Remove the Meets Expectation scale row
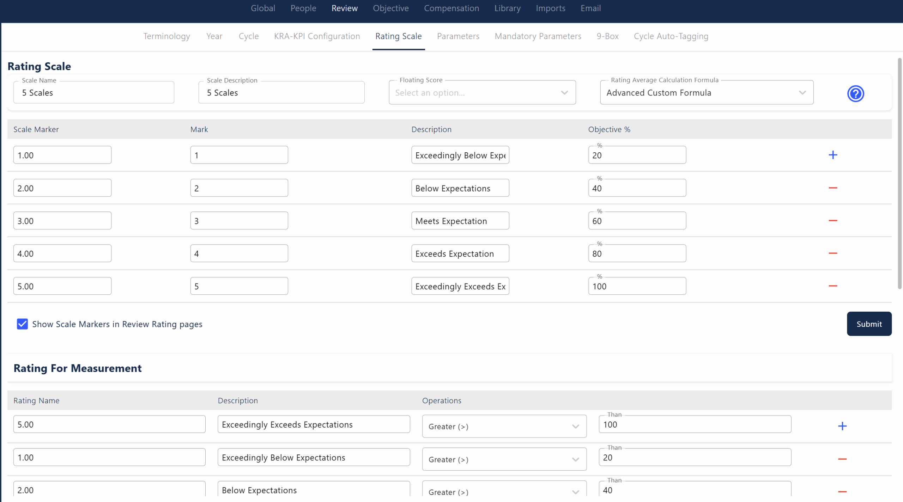Screen dimensions: 903x502 click(x=833, y=221)
